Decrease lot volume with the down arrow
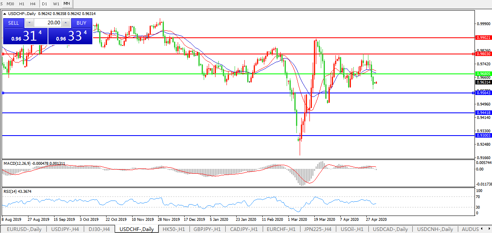Viewport: 492px width, 233px height. [x=29, y=23]
